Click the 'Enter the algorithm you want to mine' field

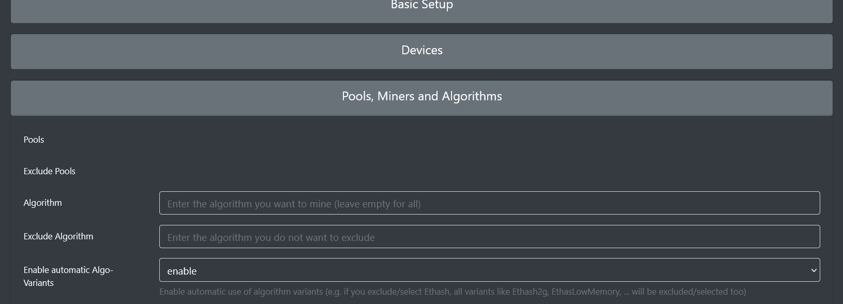click(x=489, y=203)
